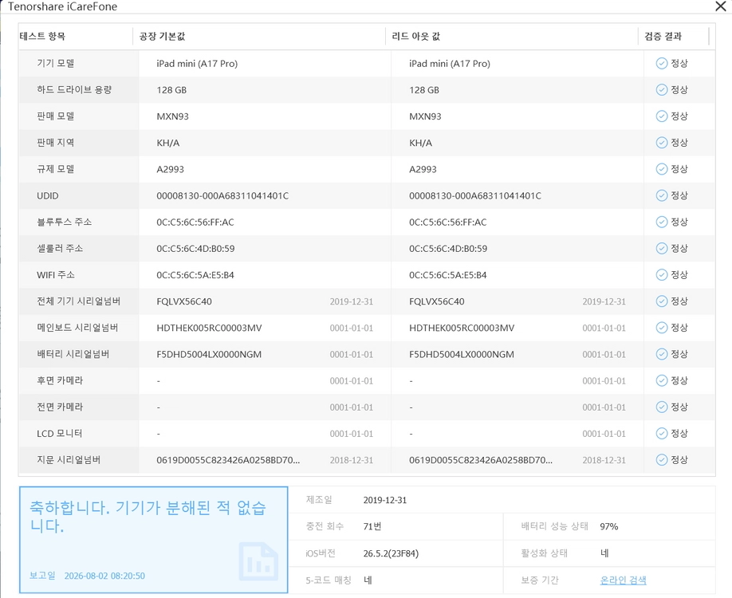The width and height of the screenshot is (732, 598).
Task: Click the report document icon
Action: [x=258, y=561]
